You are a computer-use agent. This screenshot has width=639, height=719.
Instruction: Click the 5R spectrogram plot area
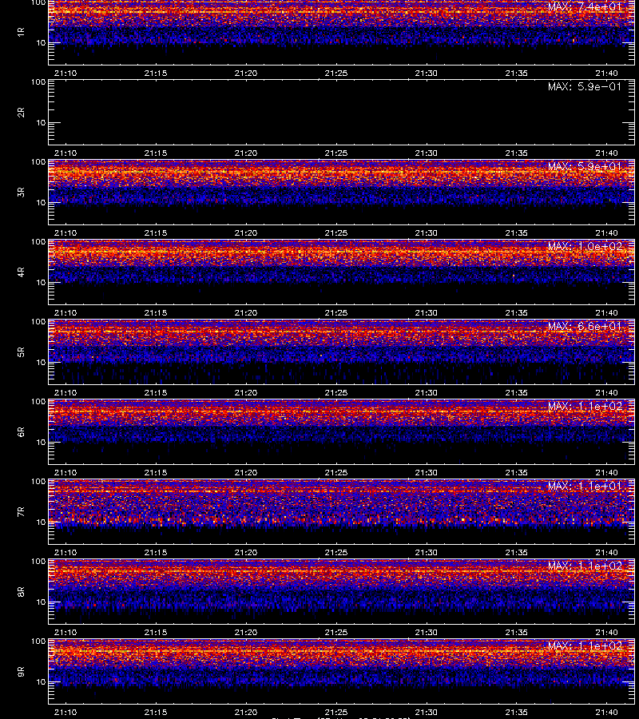pyautogui.click(x=342, y=352)
